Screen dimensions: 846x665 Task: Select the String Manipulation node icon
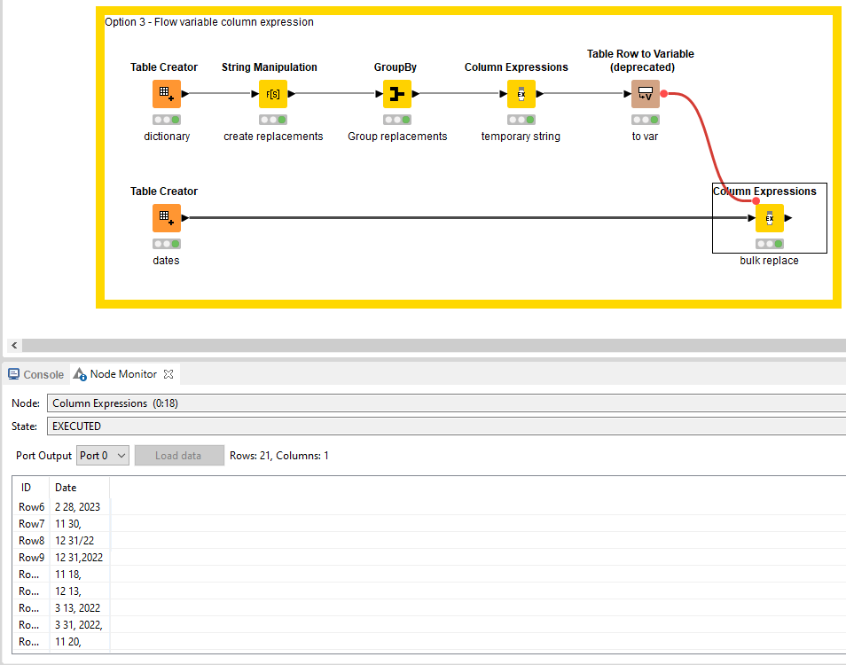tap(273, 94)
